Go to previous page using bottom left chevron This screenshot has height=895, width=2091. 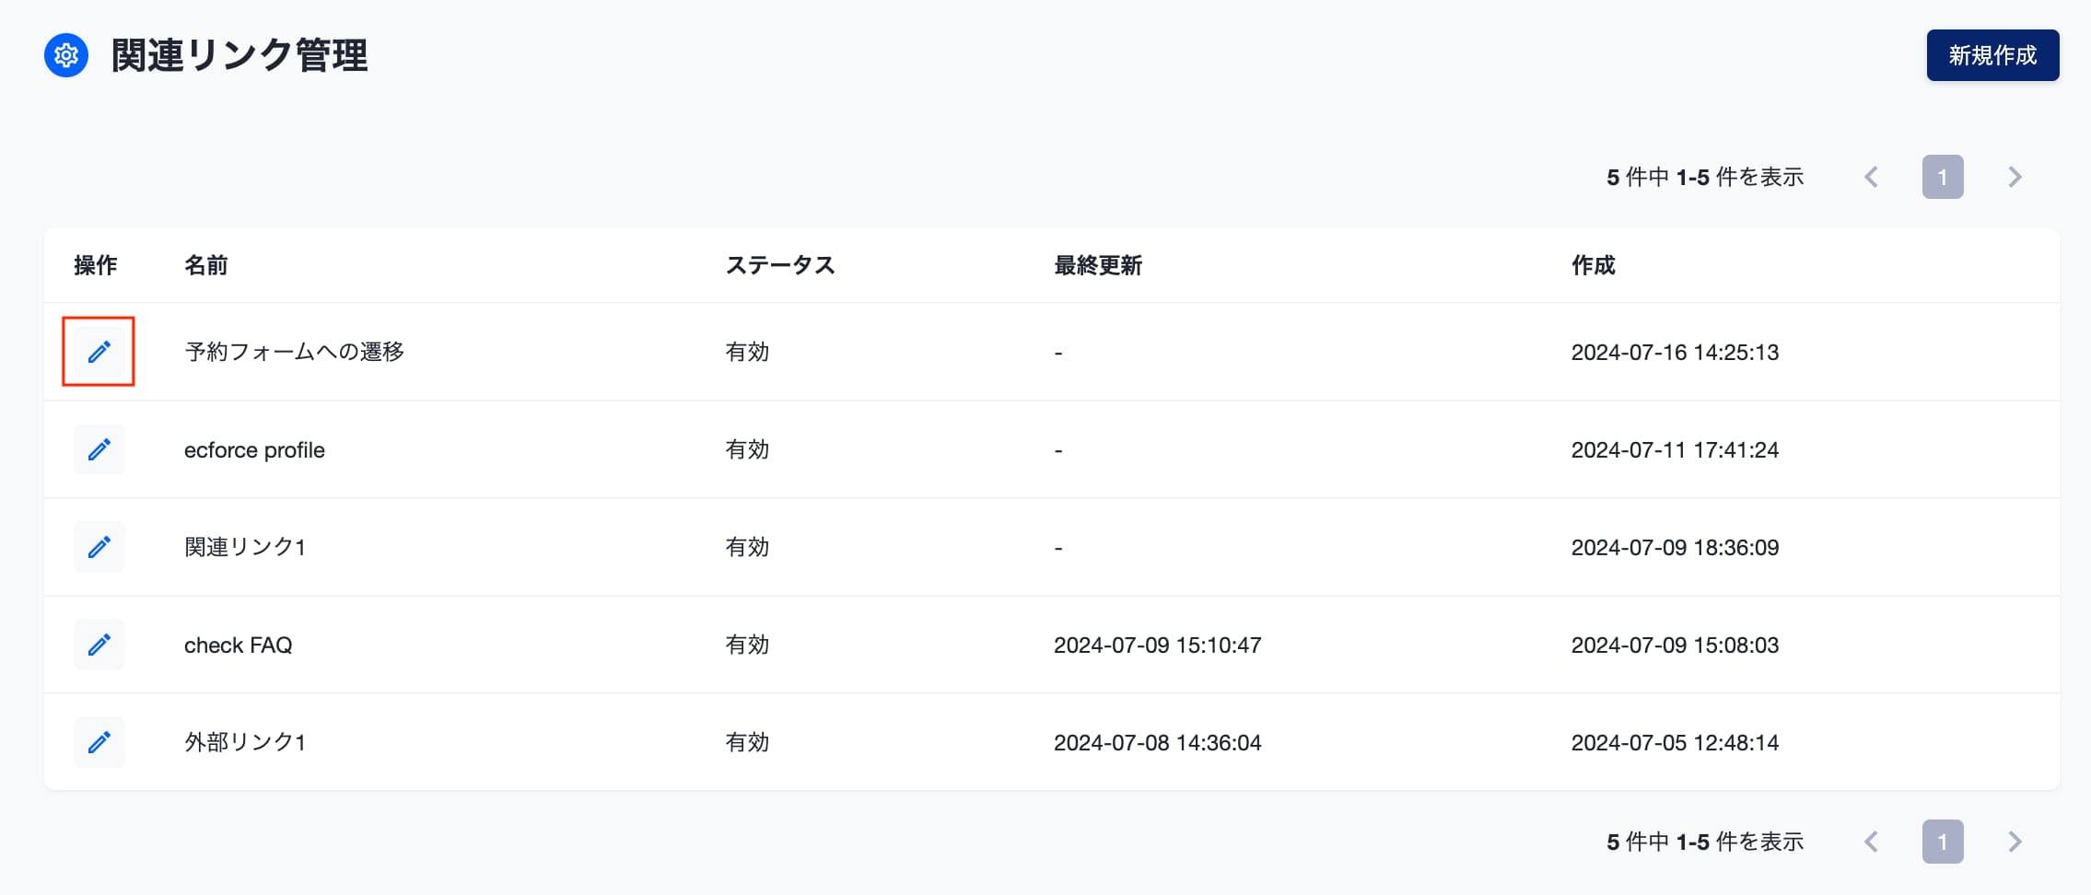click(1871, 842)
